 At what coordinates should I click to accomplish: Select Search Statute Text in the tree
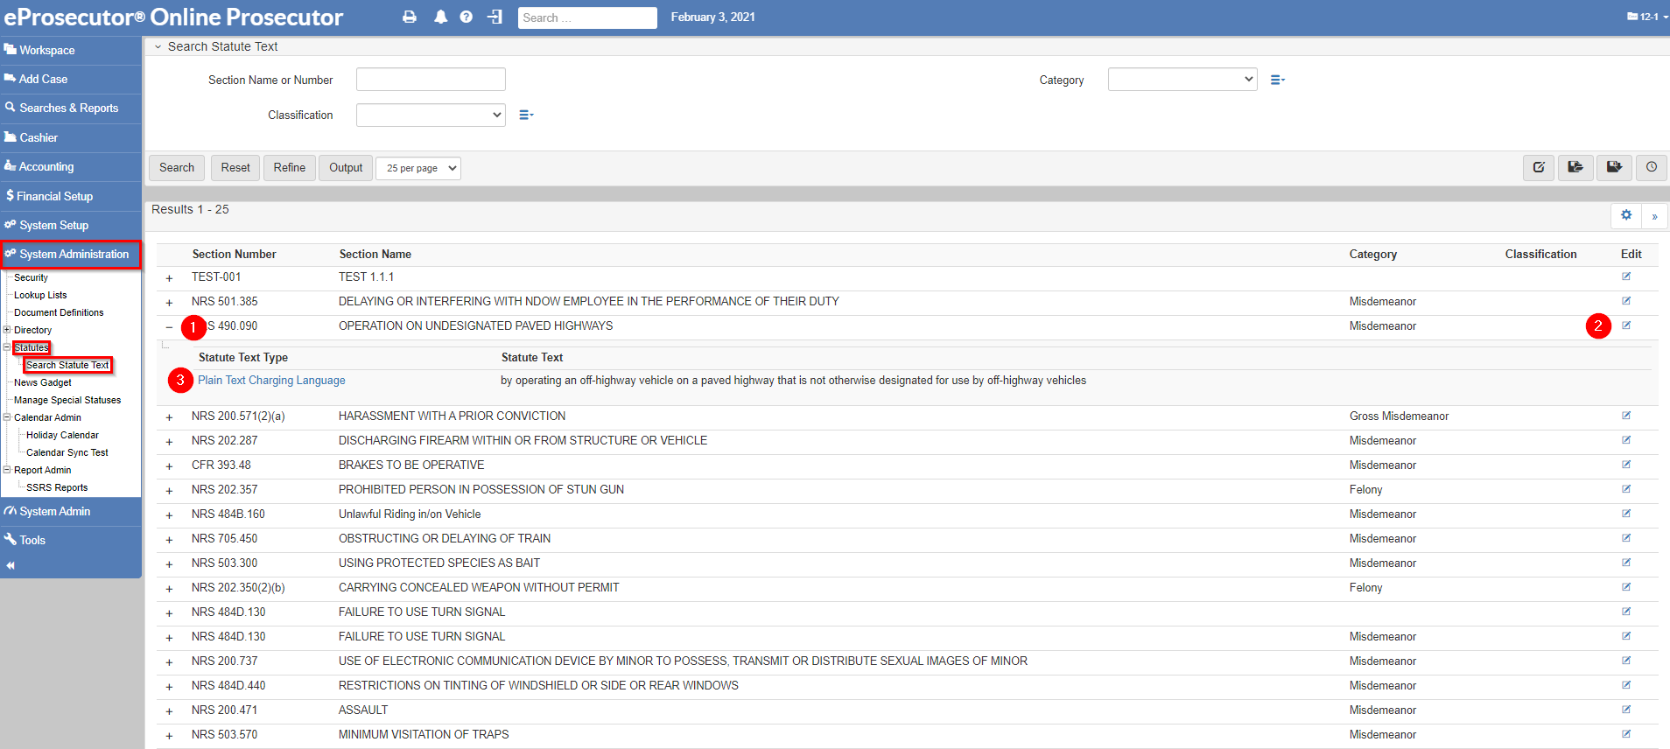coord(67,365)
